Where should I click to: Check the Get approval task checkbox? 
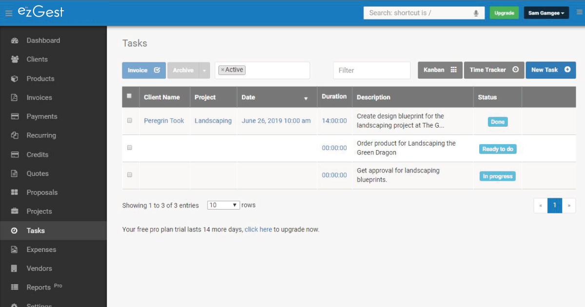pyautogui.click(x=130, y=175)
